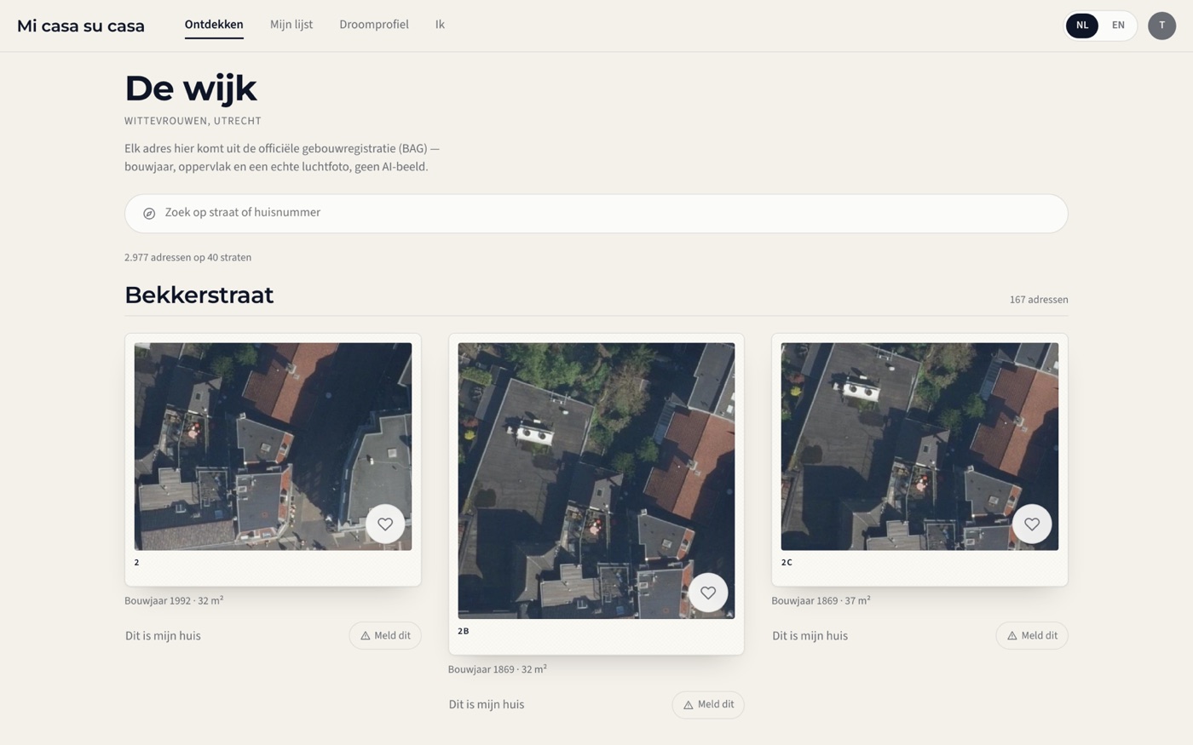Go to the Mijn lijst tab
Image resolution: width=1193 pixels, height=745 pixels.
[291, 25]
